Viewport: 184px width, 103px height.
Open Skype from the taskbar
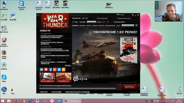point(59,101)
